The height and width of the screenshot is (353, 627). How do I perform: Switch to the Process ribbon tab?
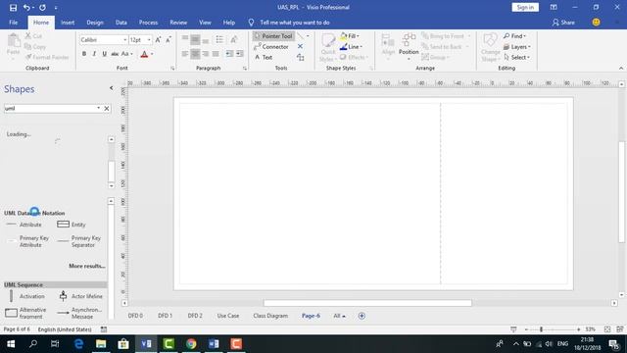coord(148,23)
